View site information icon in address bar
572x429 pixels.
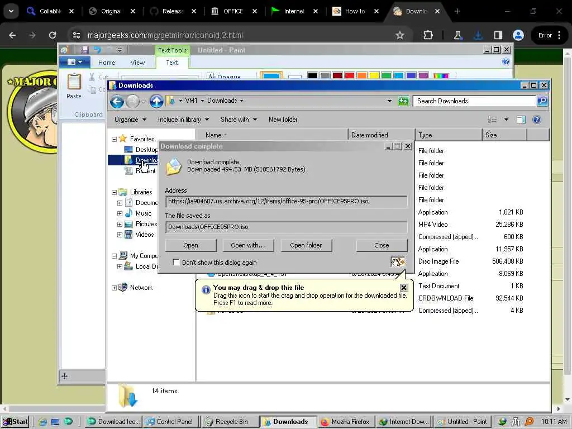click(77, 35)
